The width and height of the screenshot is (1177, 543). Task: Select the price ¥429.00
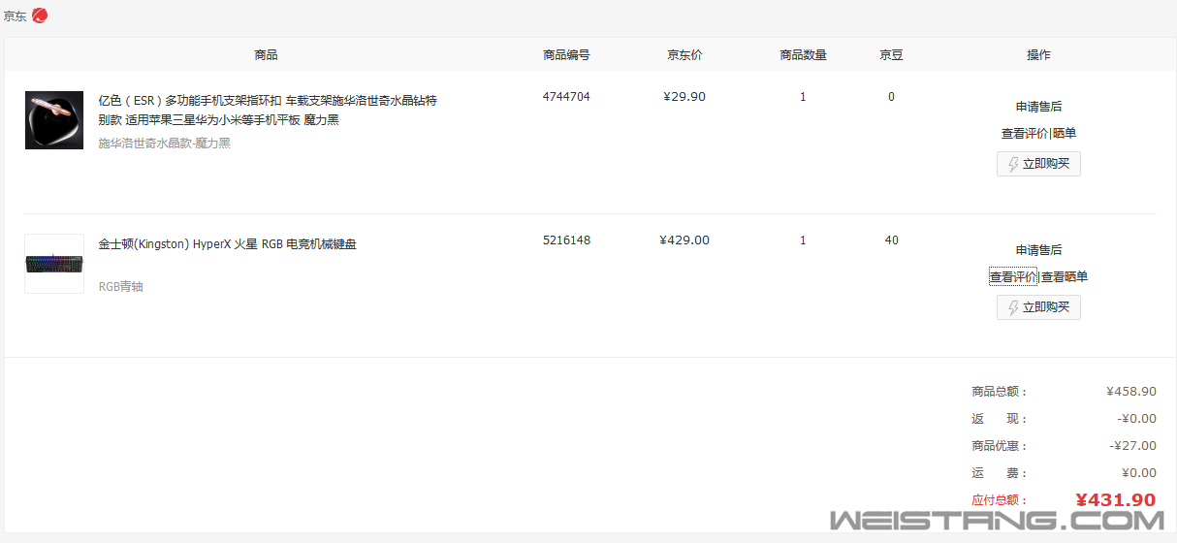pos(684,240)
